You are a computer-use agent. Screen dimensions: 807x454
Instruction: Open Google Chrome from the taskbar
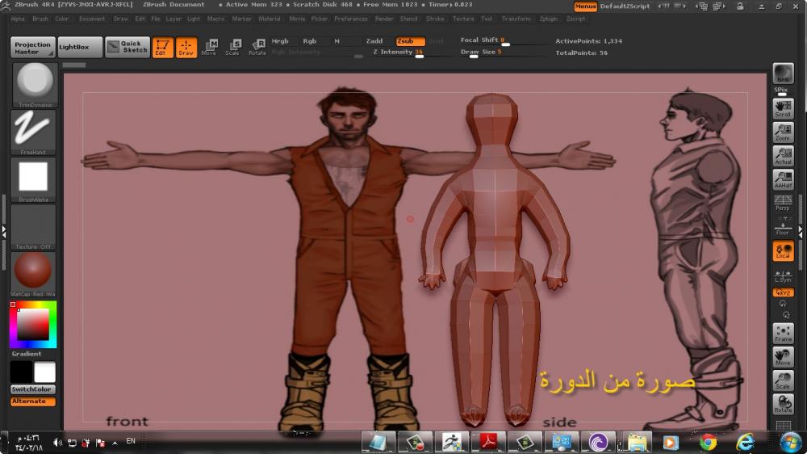709,442
